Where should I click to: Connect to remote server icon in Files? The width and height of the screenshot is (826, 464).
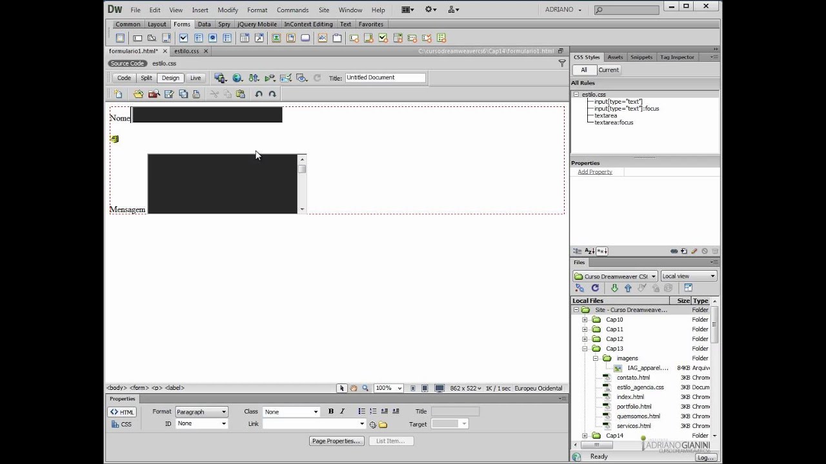pyautogui.click(x=579, y=288)
